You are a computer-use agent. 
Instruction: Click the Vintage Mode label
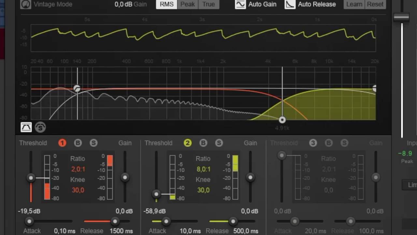click(53, 4)
